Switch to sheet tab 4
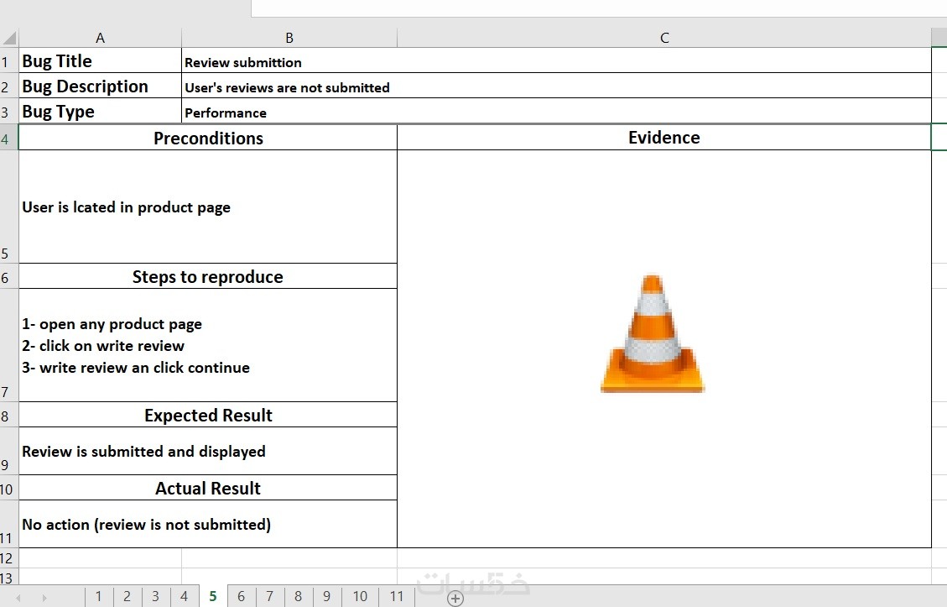The width and height of the screenshot is (947, 607). point(184,597)
